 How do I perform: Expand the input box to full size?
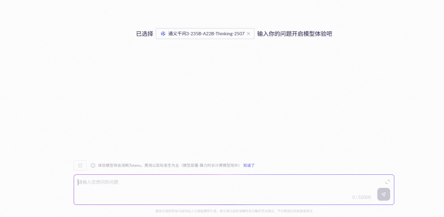pos(387,182)
